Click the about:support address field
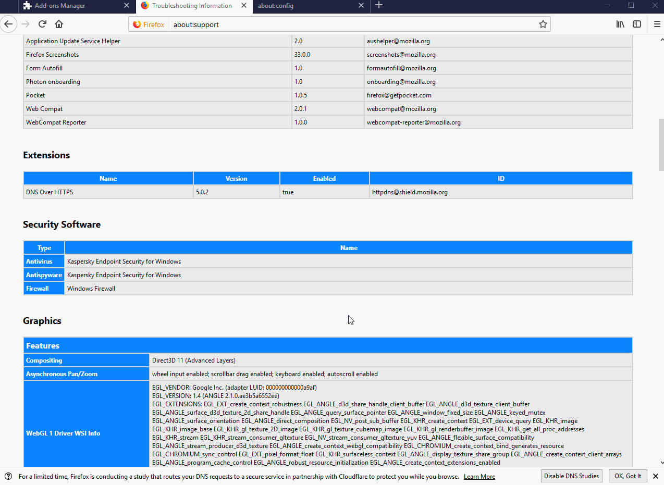The image size is (664, 485). (x=353, y=24)
